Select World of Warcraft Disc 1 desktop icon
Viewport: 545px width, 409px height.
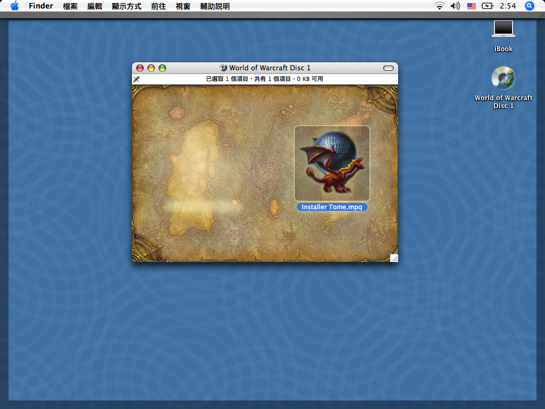[503, 78]
